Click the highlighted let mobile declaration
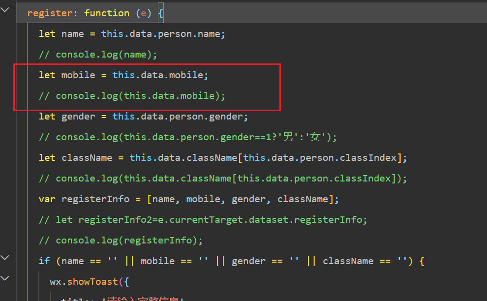 pyautogui.click(x=123, y=75)
